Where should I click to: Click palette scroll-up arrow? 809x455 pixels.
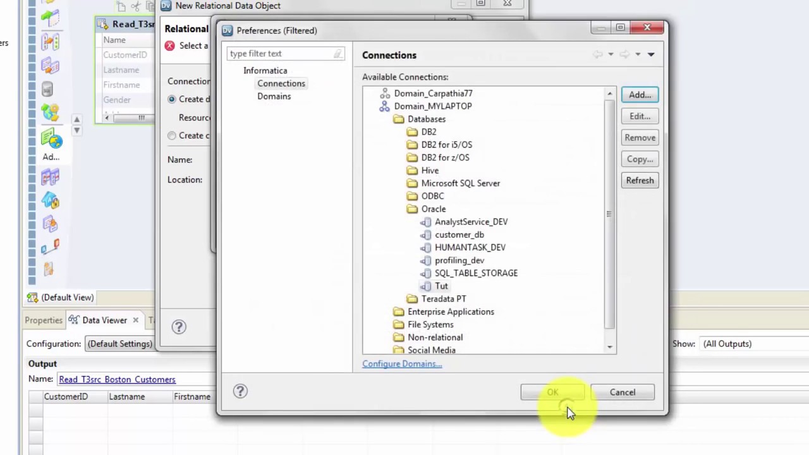pyautogui.click(x=76, y=119)
